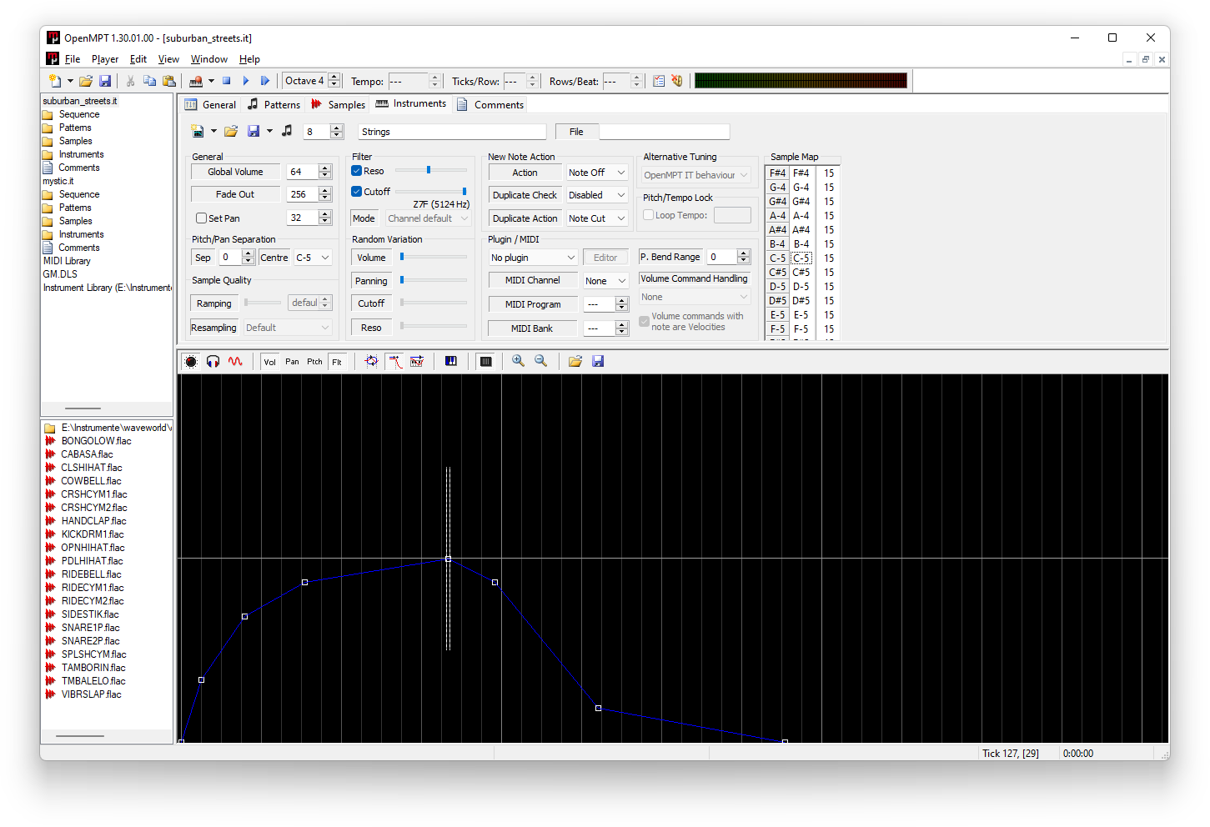Load an envelope with the folder icon
This screenshot has height=827, width=1210.
coord(575,361)
